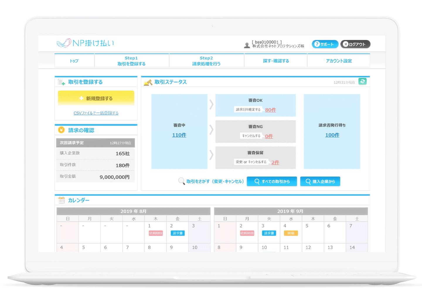
Task: Switch to Step2 請求処理を行う tab
Action: click(206, 61)
